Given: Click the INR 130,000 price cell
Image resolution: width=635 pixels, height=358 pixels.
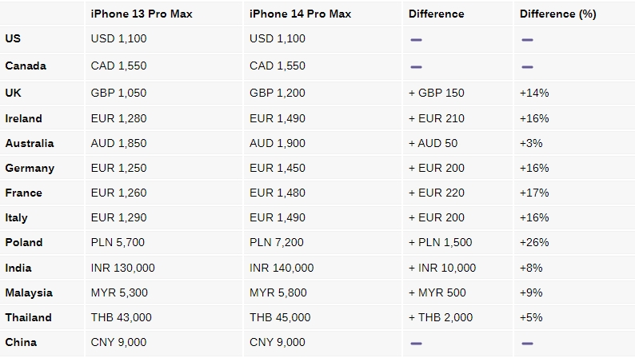Looking at the screenshot, I should pyautogui.click(x=122, y=268).
